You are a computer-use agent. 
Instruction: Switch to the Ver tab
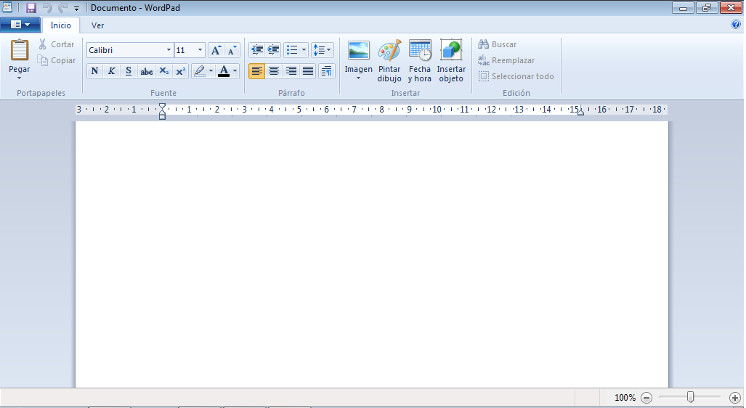pyautogui.click(x=97, y=25)
